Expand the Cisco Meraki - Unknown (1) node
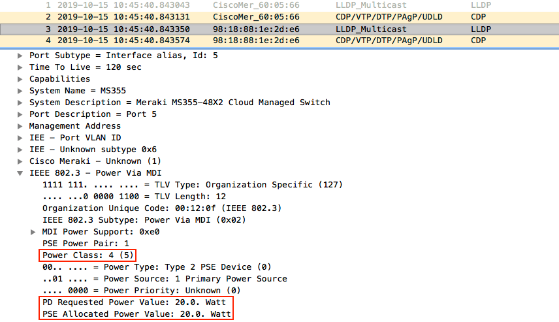The width and height of the screenshot is (559, 322). point(20,161)
